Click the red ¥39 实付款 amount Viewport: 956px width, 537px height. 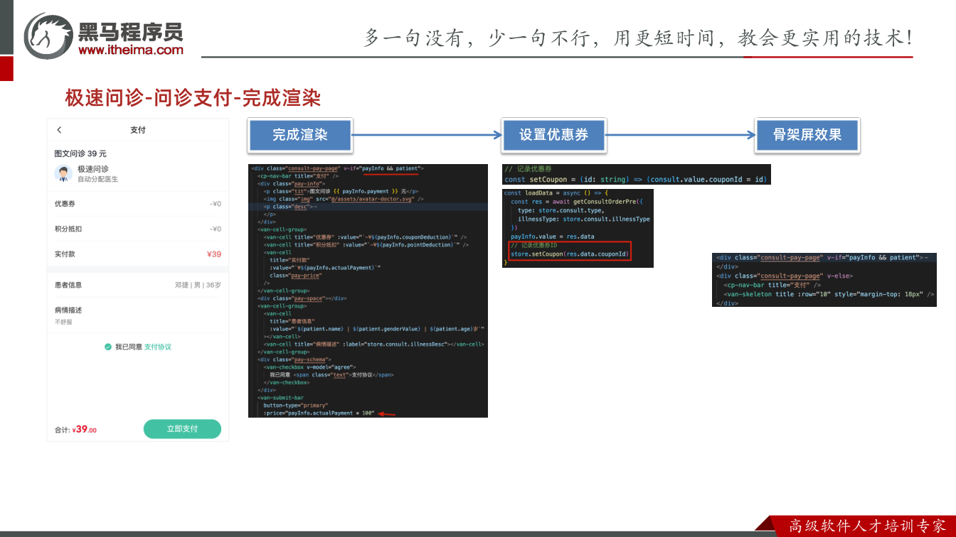point(214,254)
